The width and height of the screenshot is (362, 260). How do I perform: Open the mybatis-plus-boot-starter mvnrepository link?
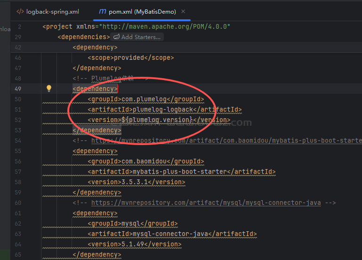point(226,140)
